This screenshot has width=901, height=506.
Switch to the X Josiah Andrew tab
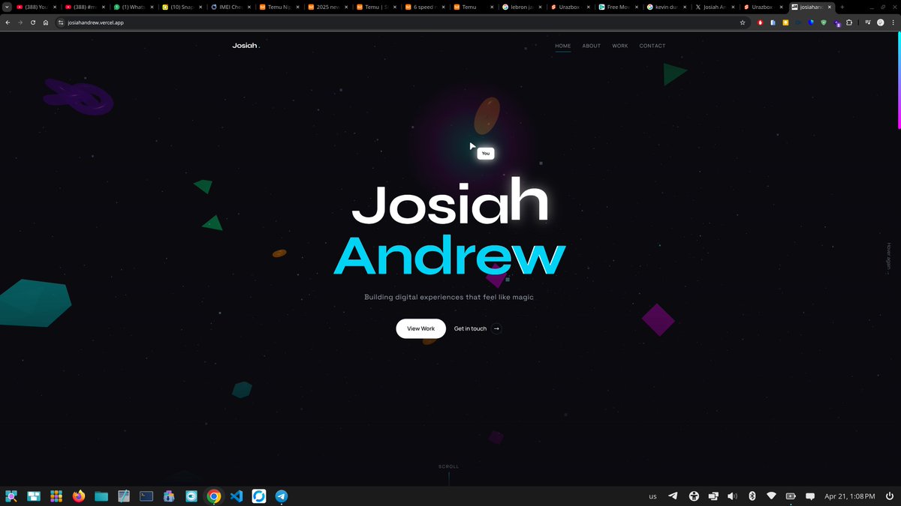pos(716,7)
